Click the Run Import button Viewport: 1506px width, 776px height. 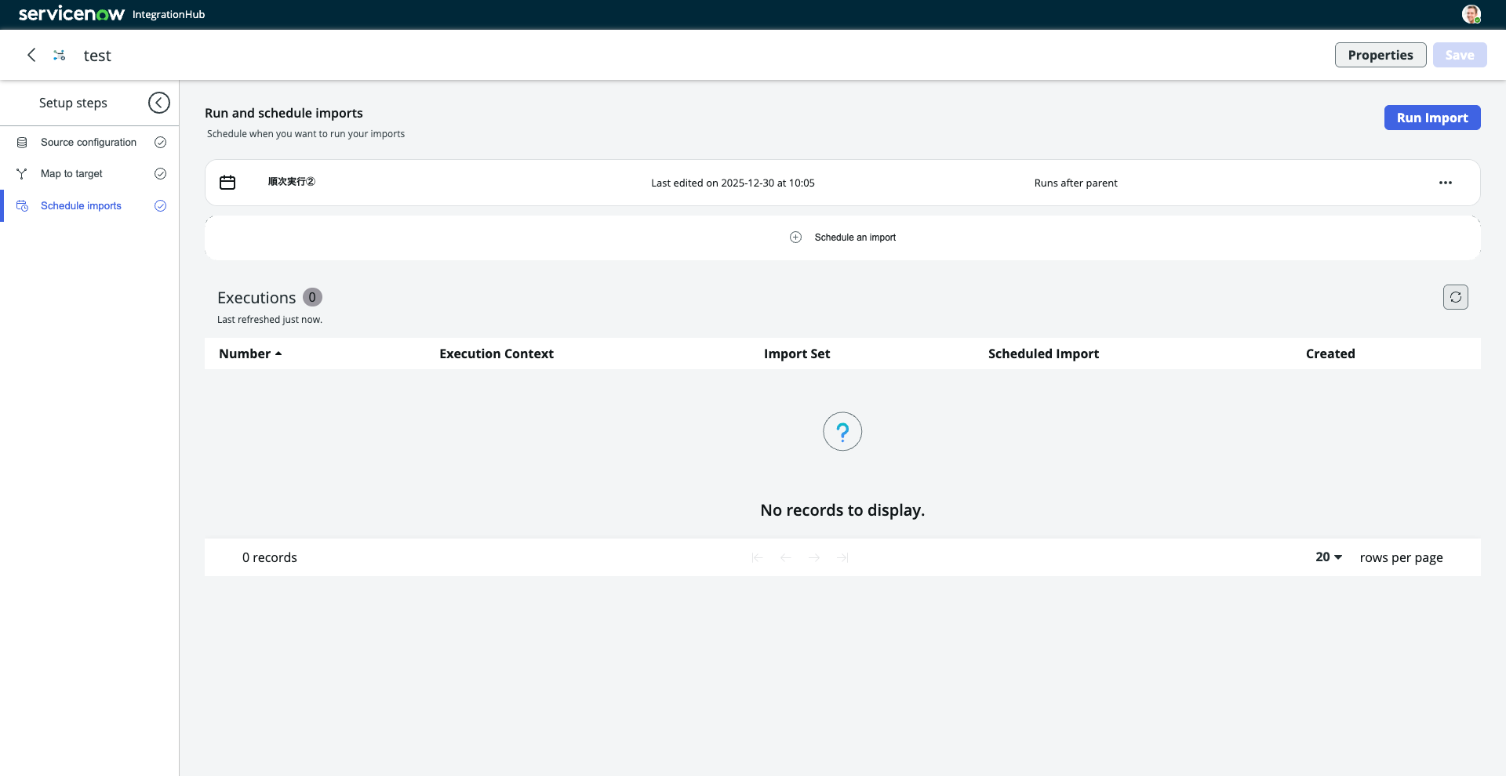click(1432, 118)
